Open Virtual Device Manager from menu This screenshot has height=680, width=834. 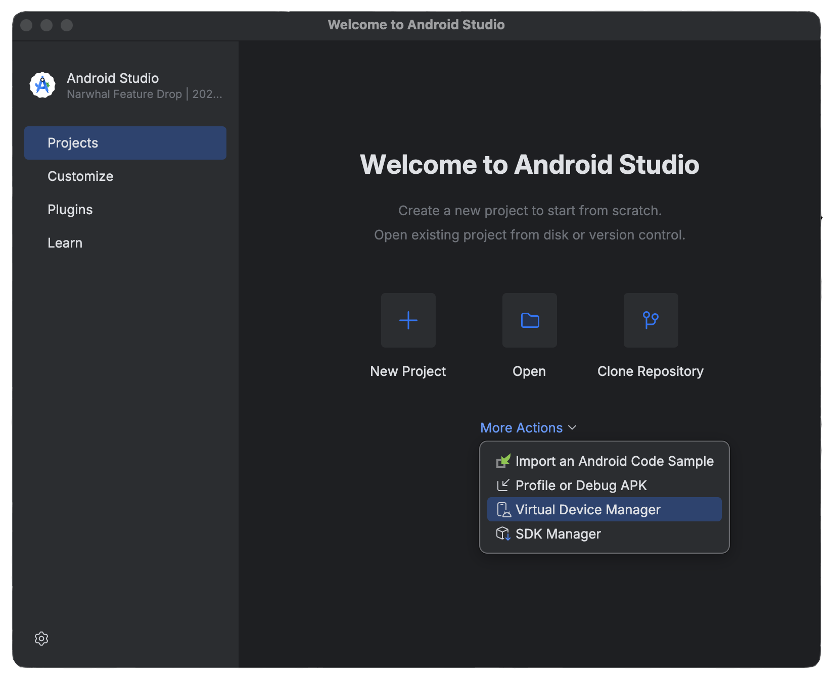point(605,509)
